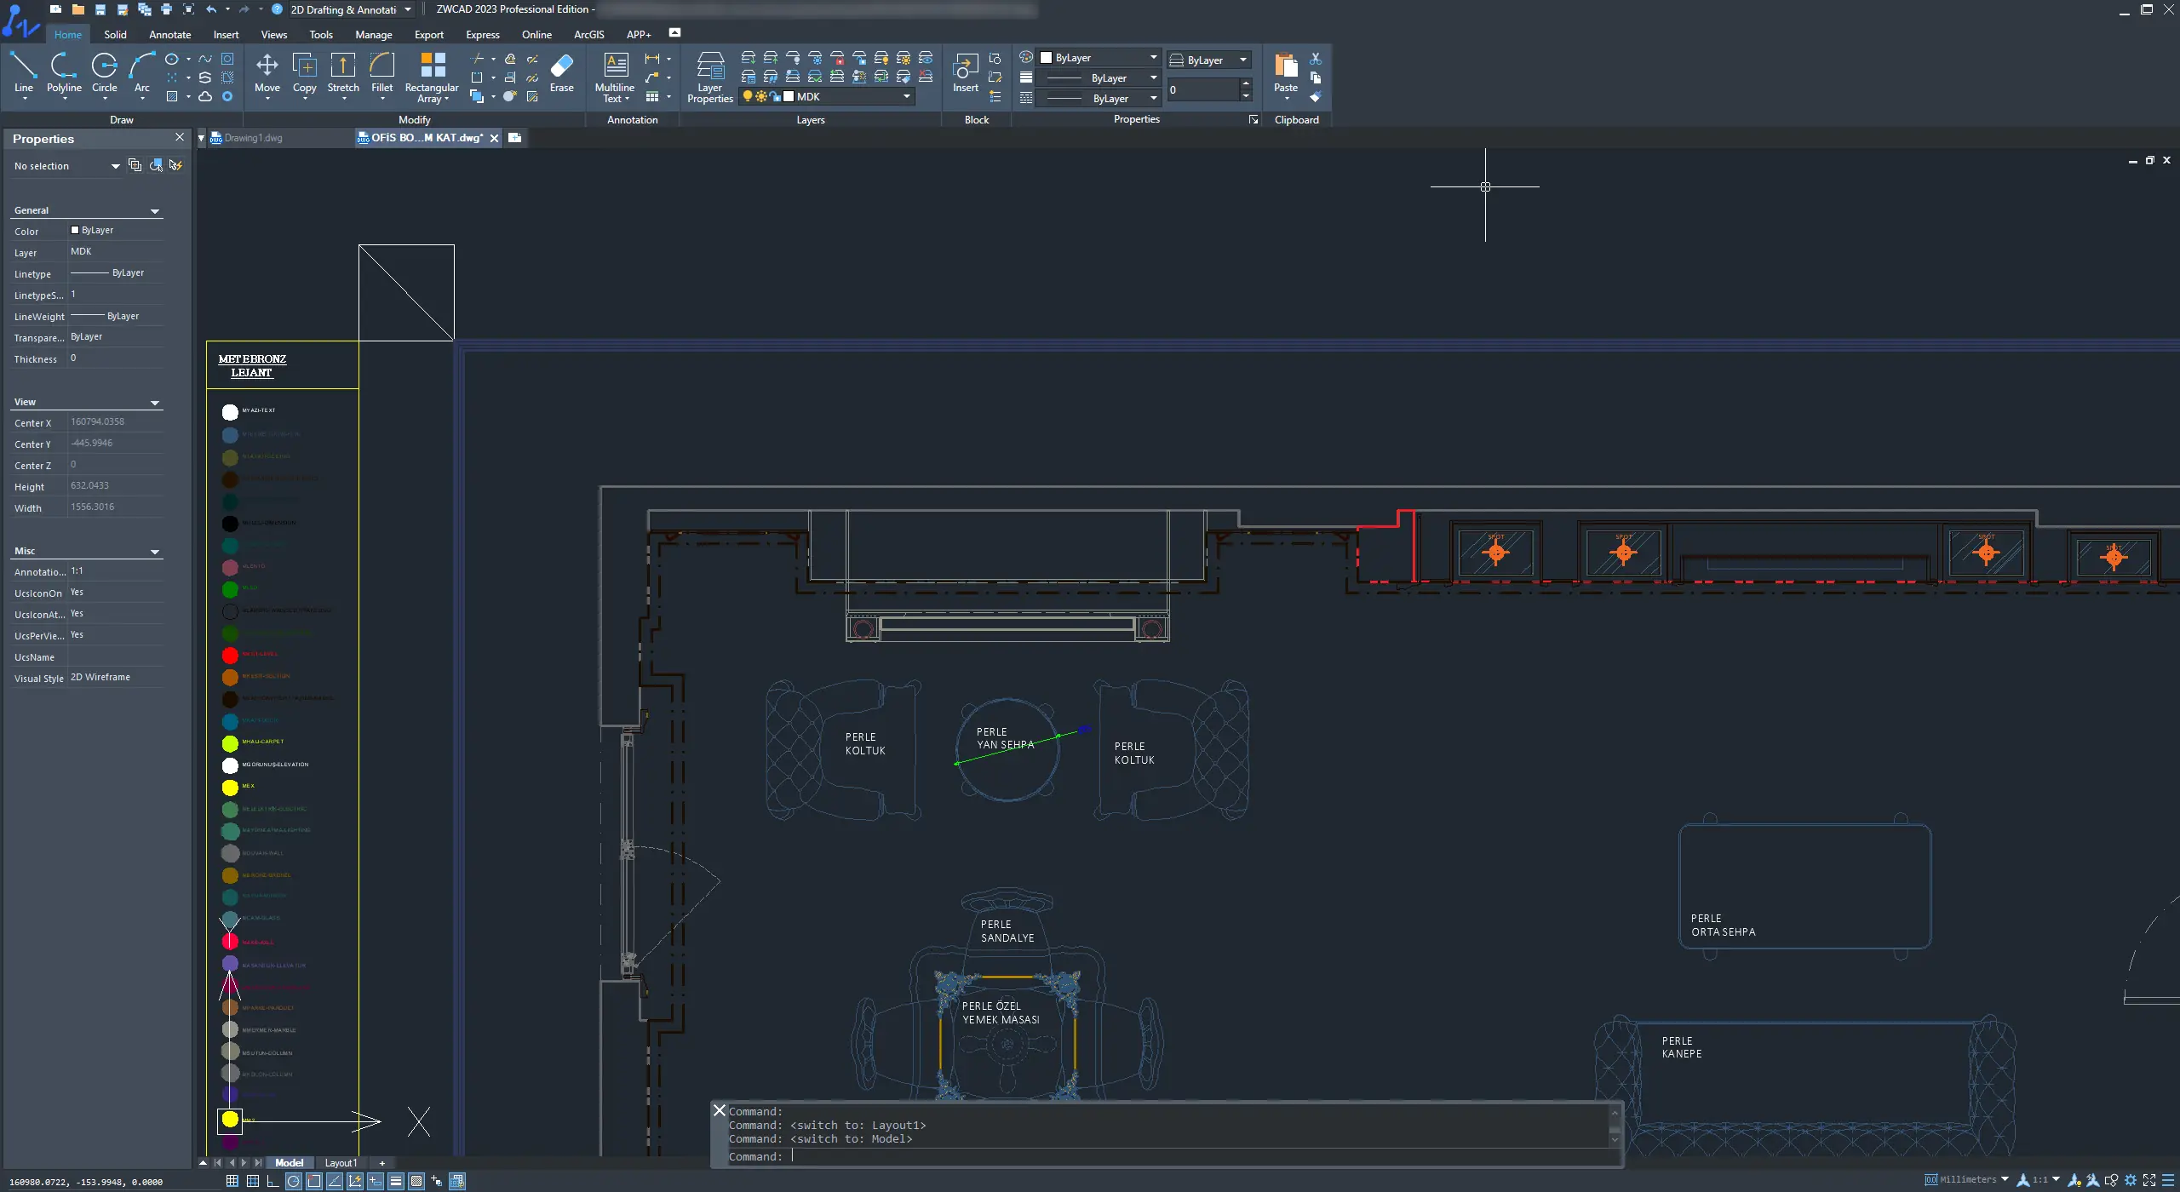2180x1192 pixels.
Task: Open the MDK layer dropdown
Action: (x=906, y=97)
